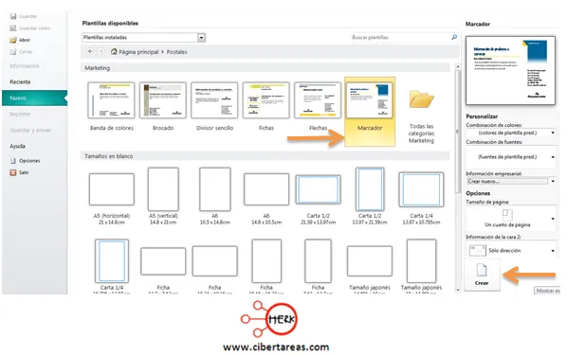
Task: Open the Ayuda menu item
Action: 17,146
